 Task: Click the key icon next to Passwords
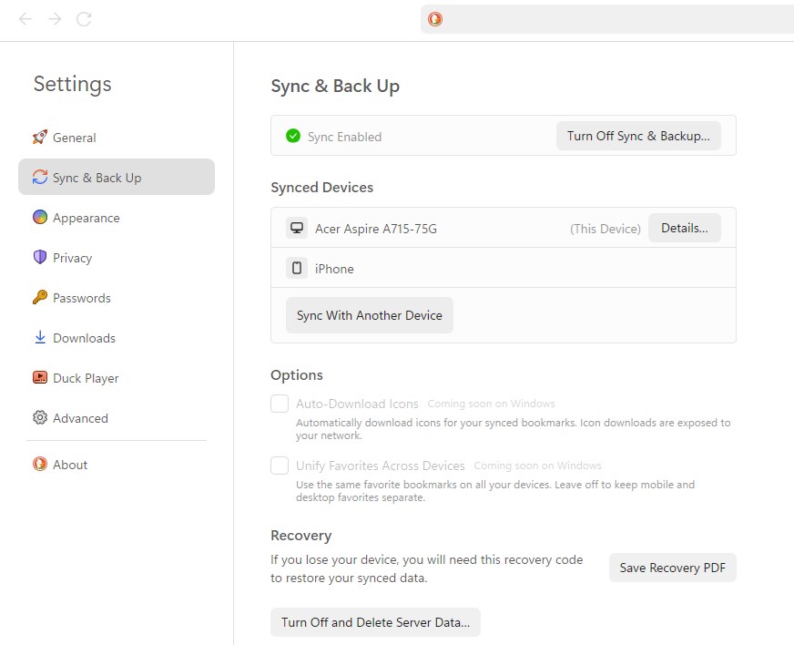(x=39, y=298)
